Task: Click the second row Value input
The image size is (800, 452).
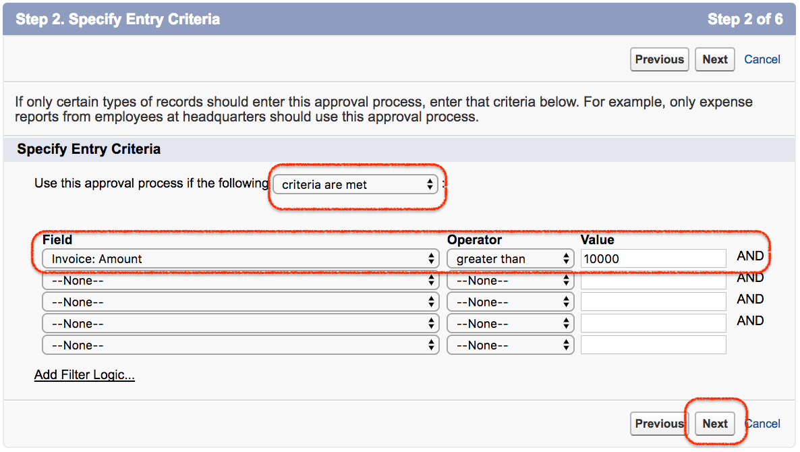Action: (653, 281)
